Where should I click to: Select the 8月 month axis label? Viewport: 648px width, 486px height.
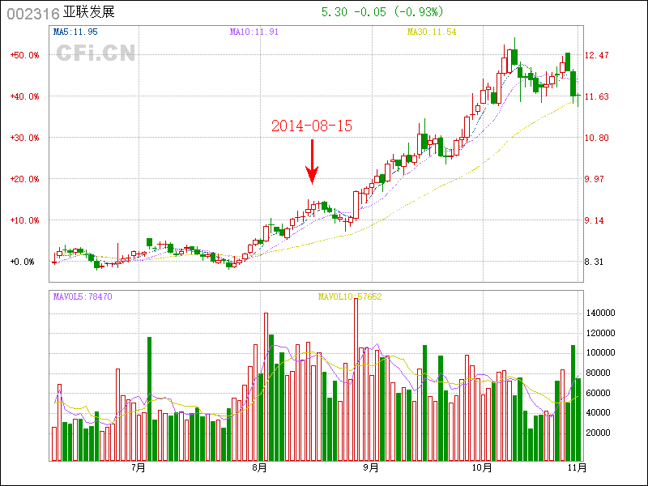(x=259, y=467)
